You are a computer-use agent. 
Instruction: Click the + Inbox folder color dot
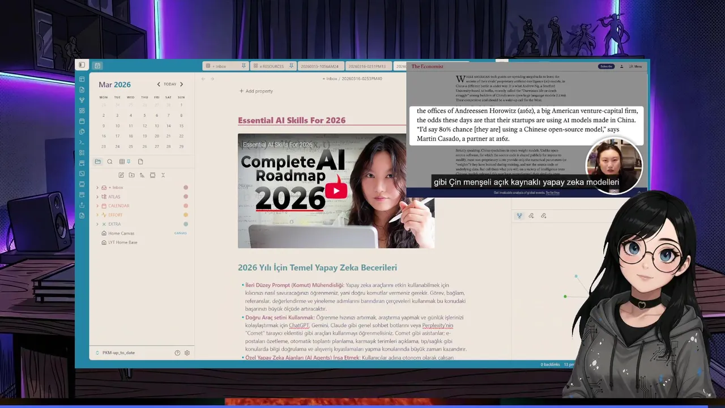click(186, 188)
